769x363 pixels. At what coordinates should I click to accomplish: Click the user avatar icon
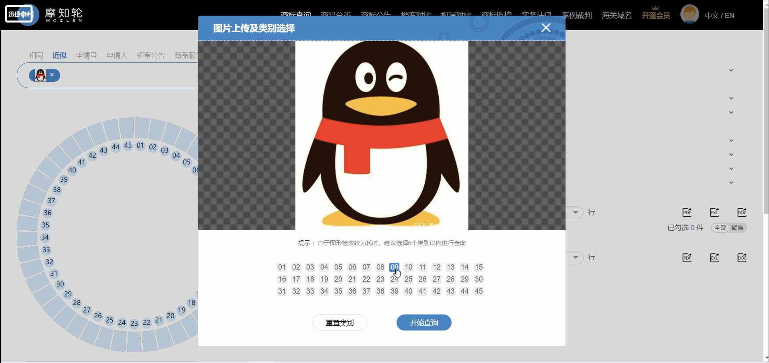point(690,14)
